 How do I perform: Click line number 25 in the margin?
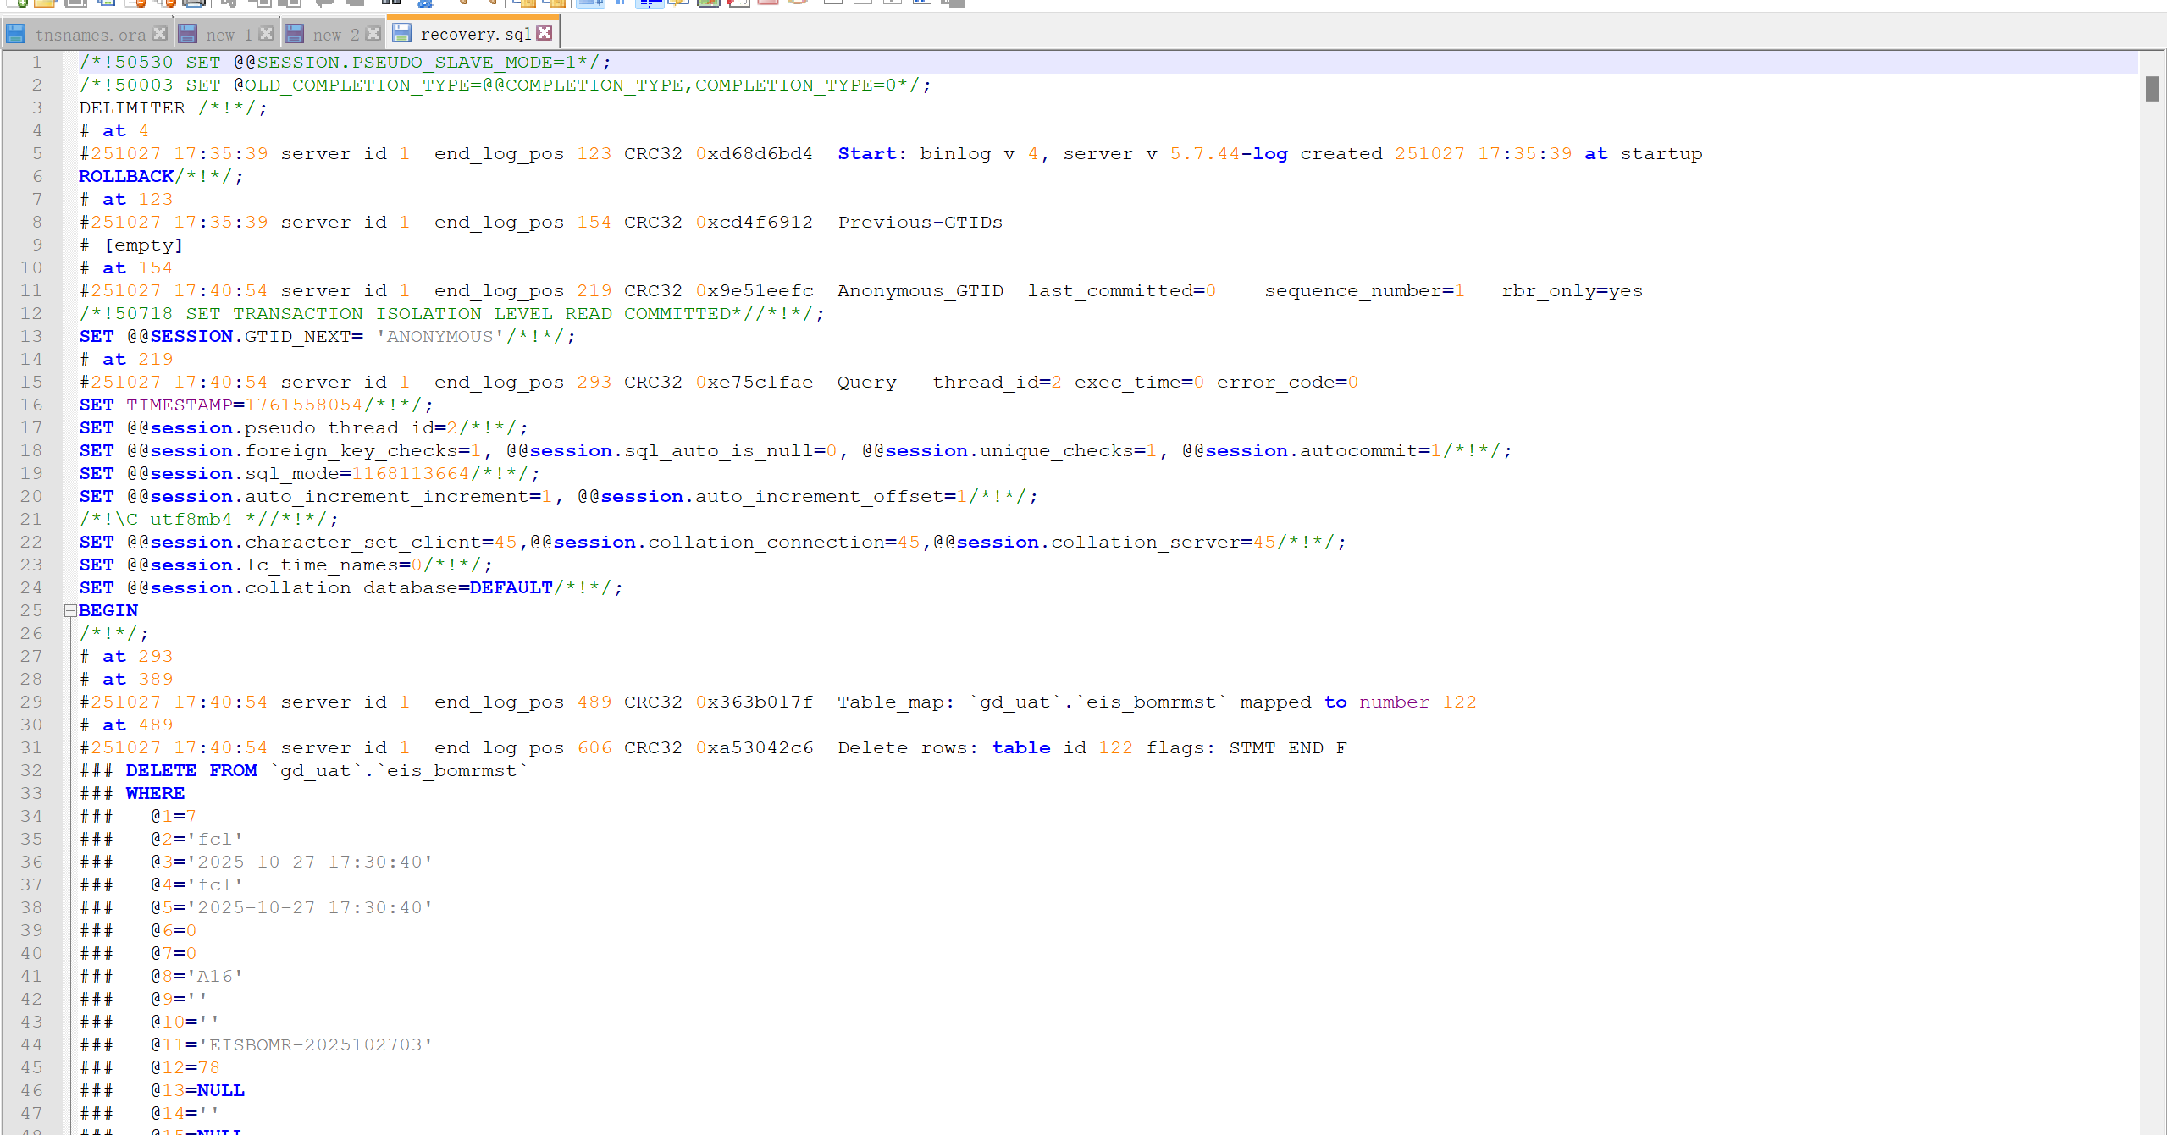pos(31,610)
